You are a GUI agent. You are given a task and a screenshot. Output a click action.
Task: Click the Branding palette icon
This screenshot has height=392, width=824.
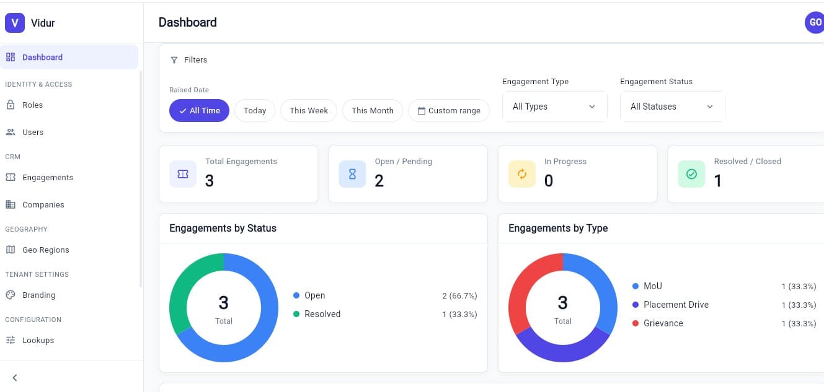(11, 295)
